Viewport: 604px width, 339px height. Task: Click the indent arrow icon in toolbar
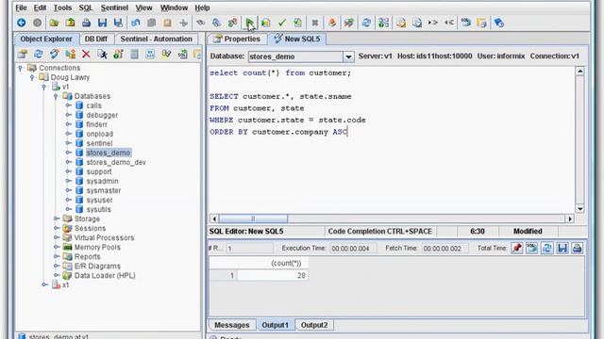coord(433,23)
